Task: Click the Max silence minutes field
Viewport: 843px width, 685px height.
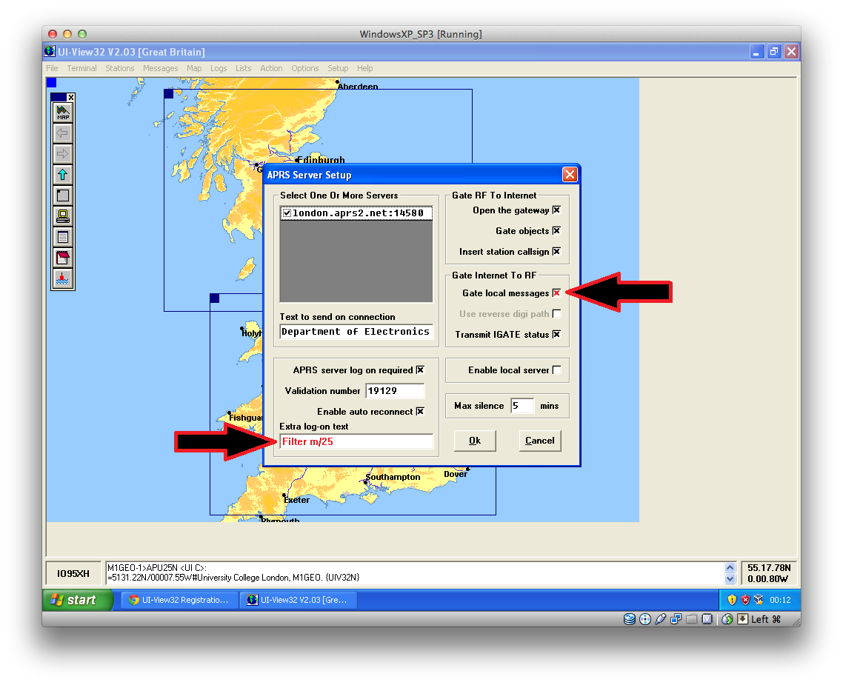Action: pyautogui.click(x=522, y=406)
